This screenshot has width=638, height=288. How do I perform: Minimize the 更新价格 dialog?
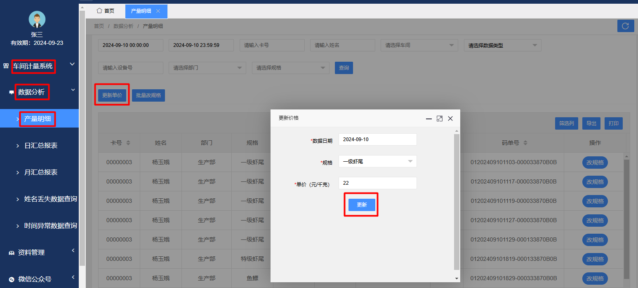click(429, 118)
